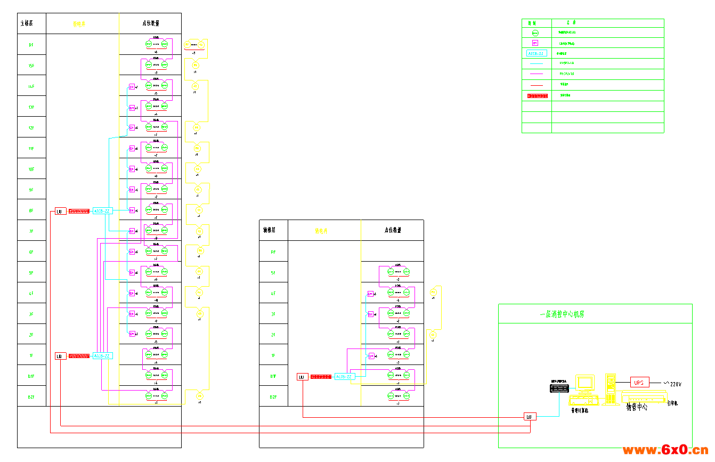Image resolution: width=715 pixels, height=462 pixels.
Task: Click the red hatched symbol in the legend
Action: (538, 96)
